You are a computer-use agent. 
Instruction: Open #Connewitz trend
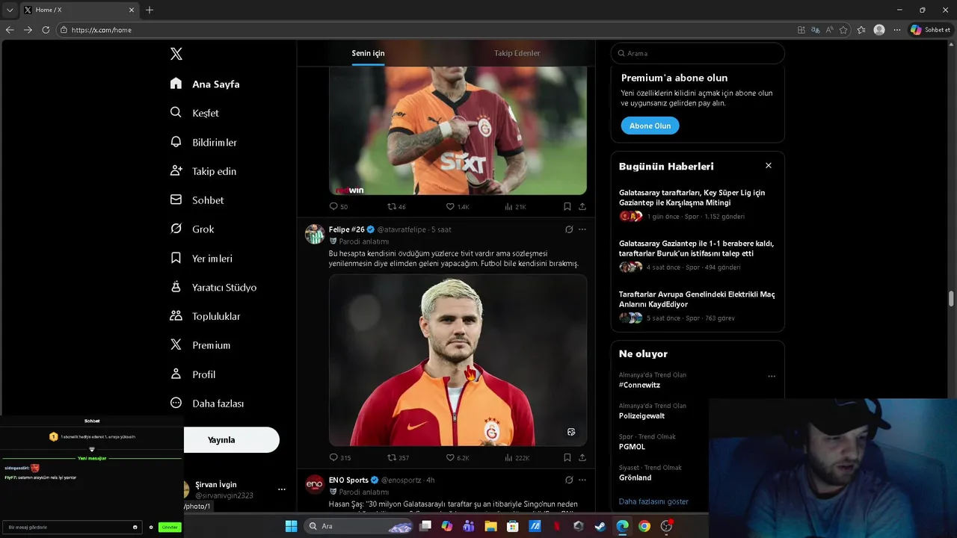639,385
